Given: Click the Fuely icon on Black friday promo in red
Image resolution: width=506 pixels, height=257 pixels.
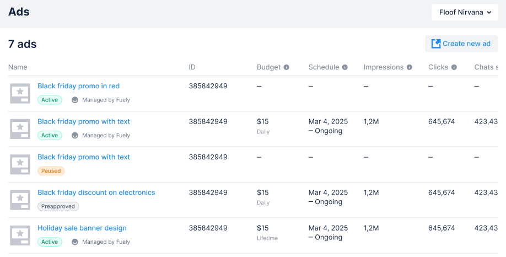Looking at the screenshot, I should 75,100.
